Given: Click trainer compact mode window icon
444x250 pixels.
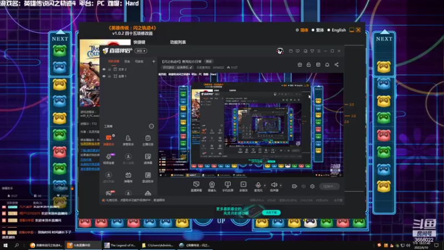Looking at the screenshot, I should pos(351,30).
